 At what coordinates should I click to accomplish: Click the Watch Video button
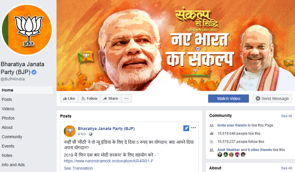click(x=229, y=99)
